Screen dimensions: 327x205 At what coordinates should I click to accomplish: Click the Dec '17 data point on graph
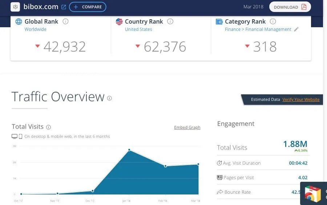coord(93,191)
